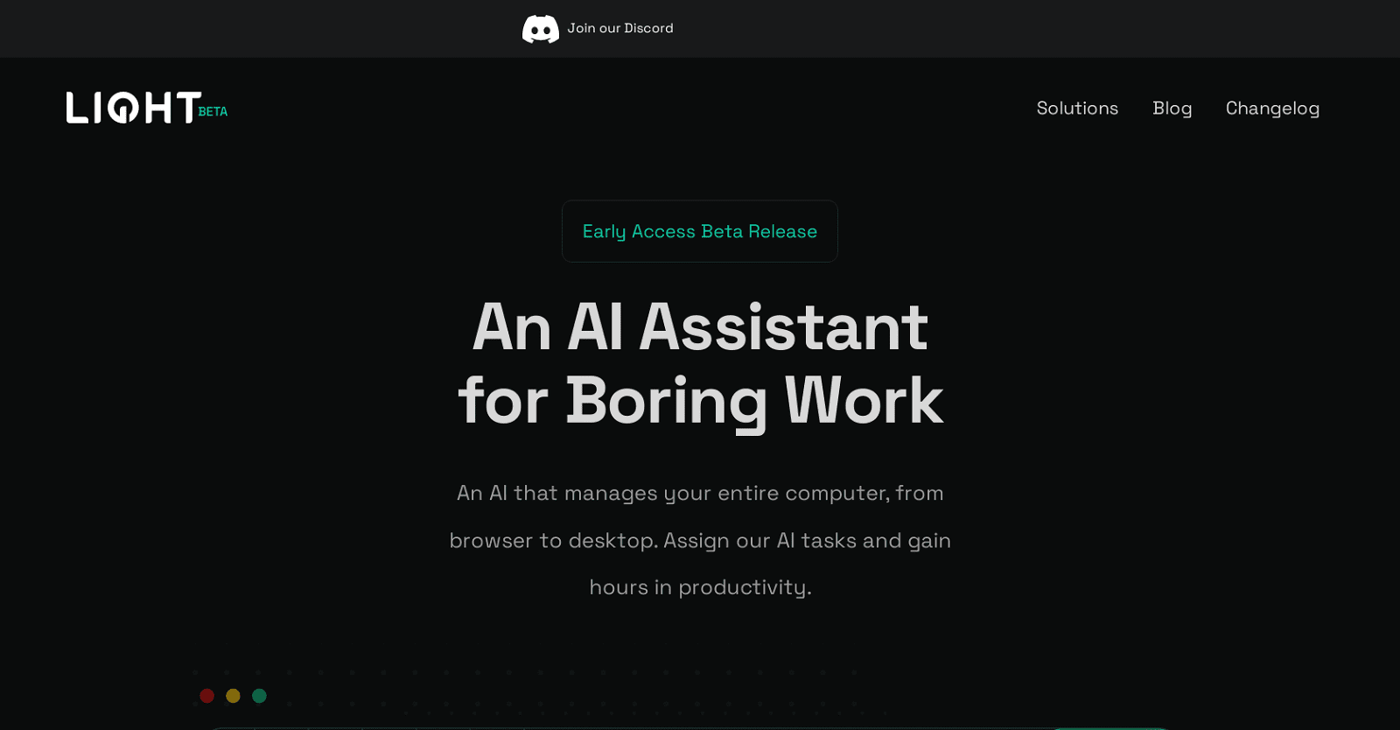Click the green BETA label beside logo

click(x=213, y=112)
